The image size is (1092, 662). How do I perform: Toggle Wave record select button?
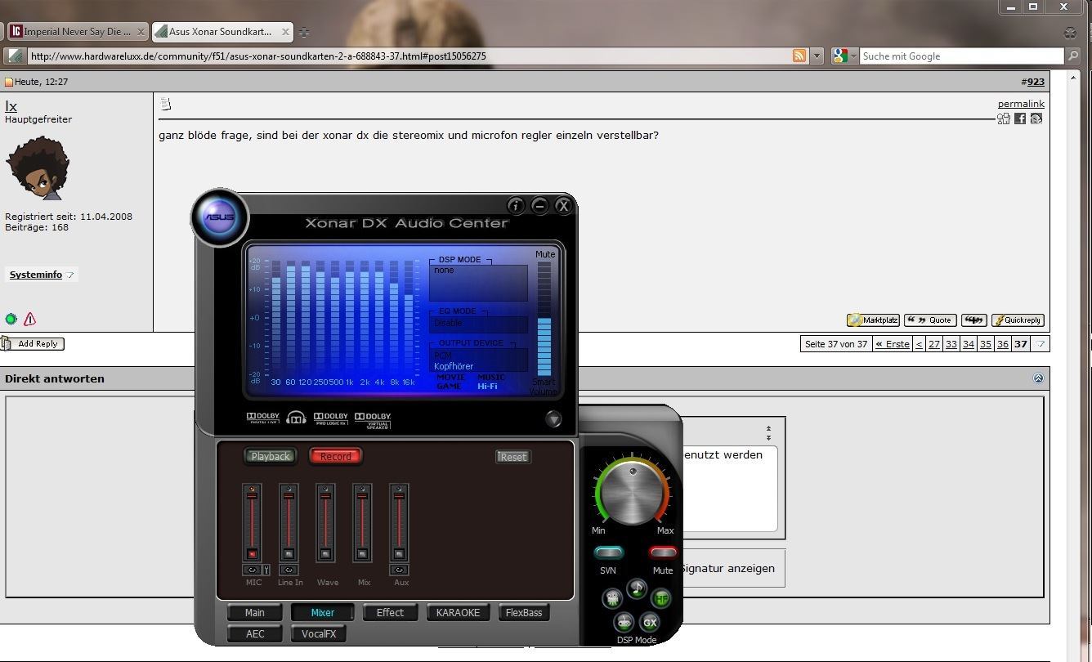pyautogui.click(x=325, y=554)
